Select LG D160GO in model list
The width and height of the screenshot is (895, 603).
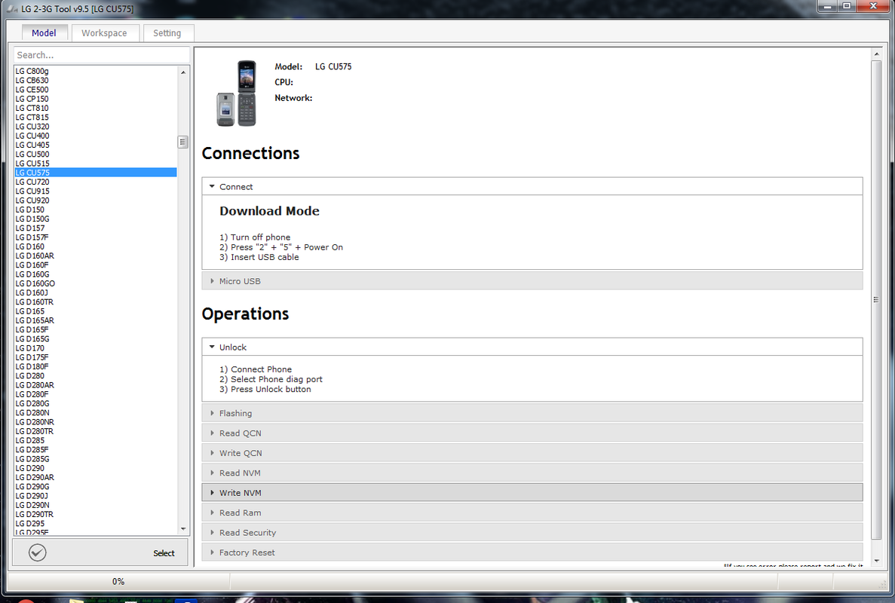point(95,283)
